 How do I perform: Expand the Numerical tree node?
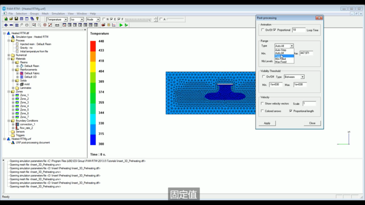[x=9, y=55]
